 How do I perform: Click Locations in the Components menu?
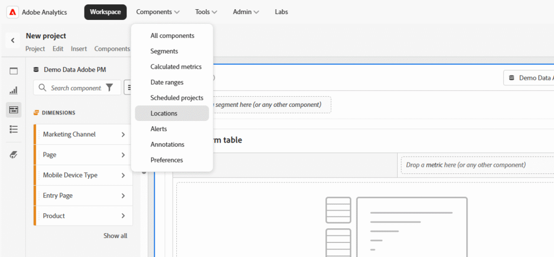click(x=172, y=113)
